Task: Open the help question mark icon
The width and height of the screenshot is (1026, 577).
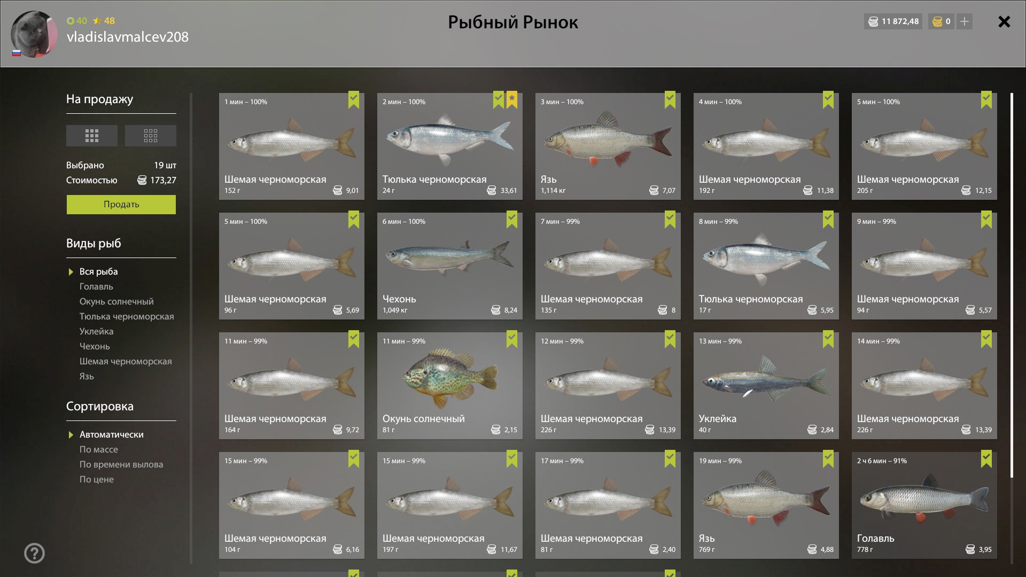Action: coord(35,553)
